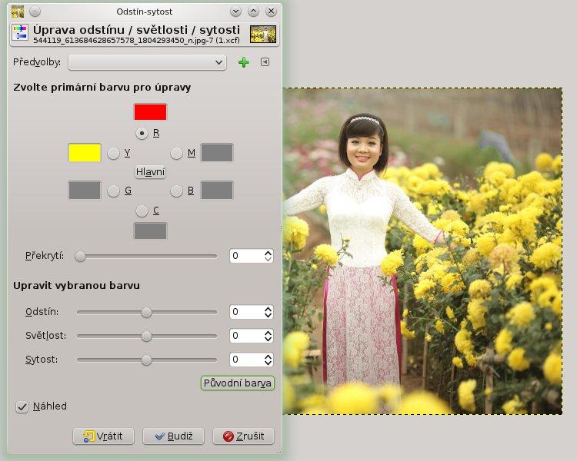Click the green plus icon to save preset
This screenshot has width=577, height=461.
point(243,62)
